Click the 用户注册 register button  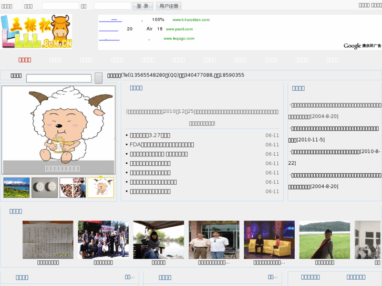169,6
